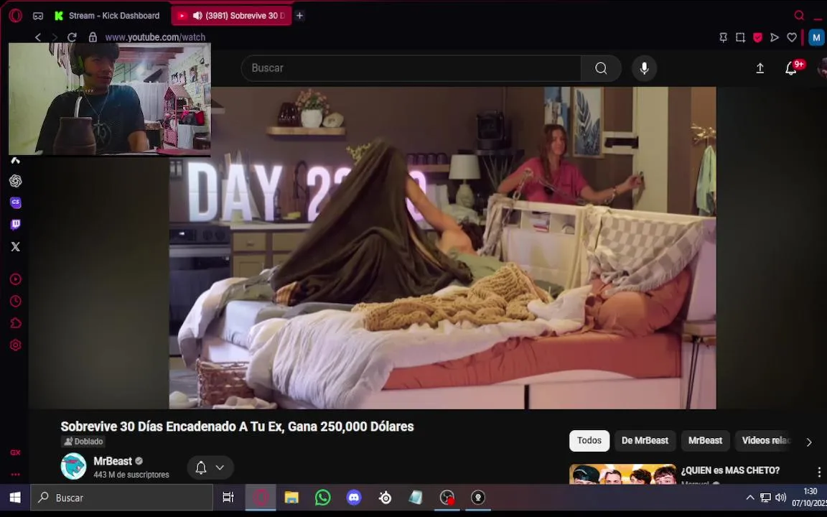Open the sidebar player icon
The height and width of the screenshot is (517, 827).
click(15, 279)
